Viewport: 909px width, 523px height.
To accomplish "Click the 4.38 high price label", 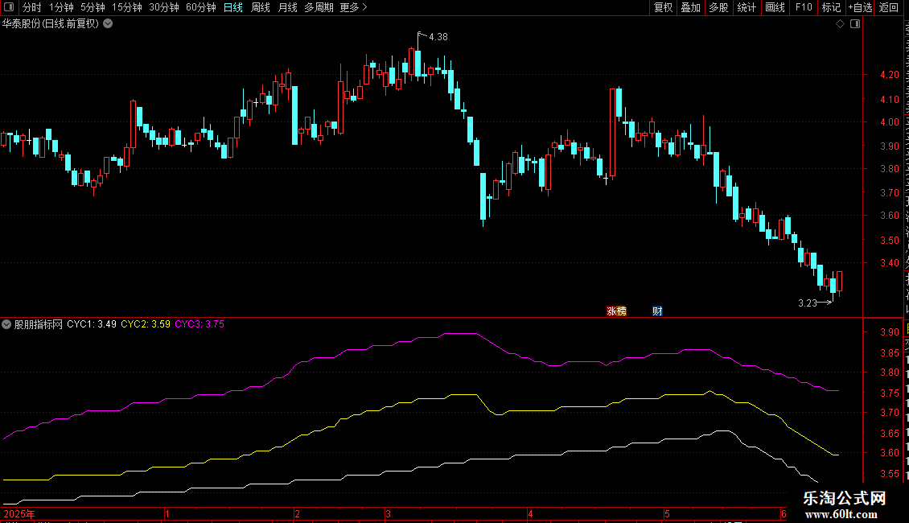I will pyautogui.click(x=438, y=37).
